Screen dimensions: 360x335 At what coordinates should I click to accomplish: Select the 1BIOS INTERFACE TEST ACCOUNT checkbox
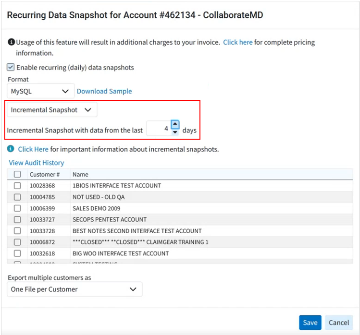pyautogui.click(x=17, y=185)
